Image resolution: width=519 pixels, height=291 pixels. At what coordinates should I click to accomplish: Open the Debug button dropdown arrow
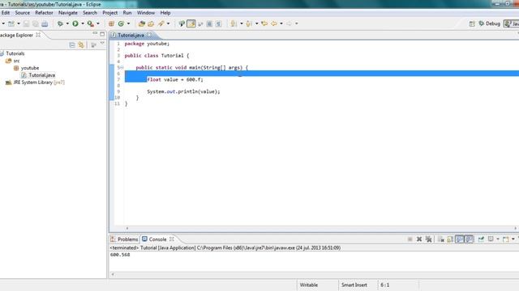point(67,23)
